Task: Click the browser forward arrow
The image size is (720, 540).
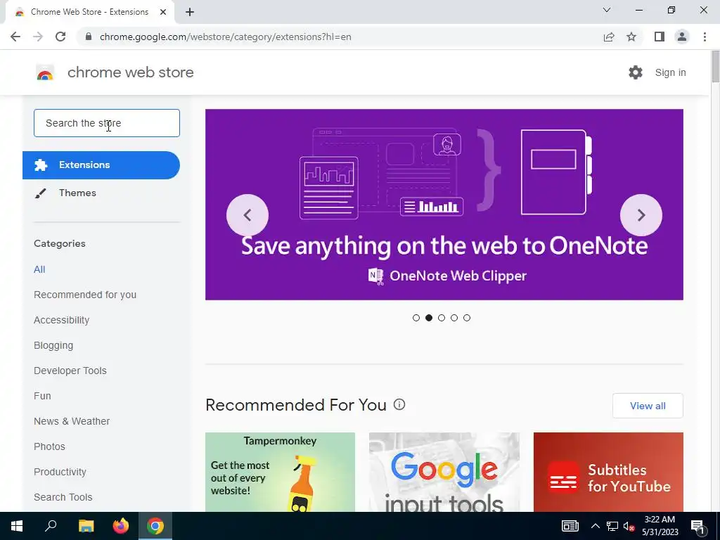Action: [x=38, y=37]
